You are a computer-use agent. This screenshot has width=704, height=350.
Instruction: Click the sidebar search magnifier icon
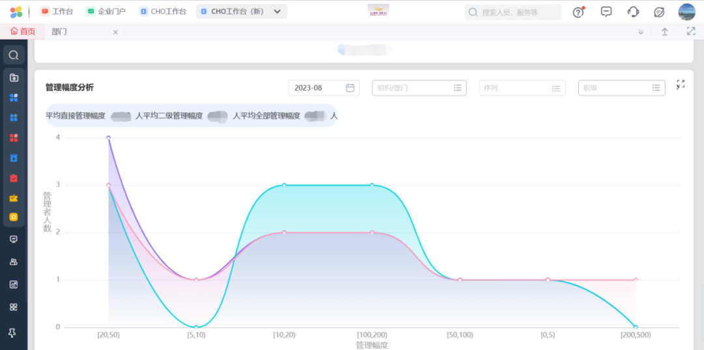(14, 55)
